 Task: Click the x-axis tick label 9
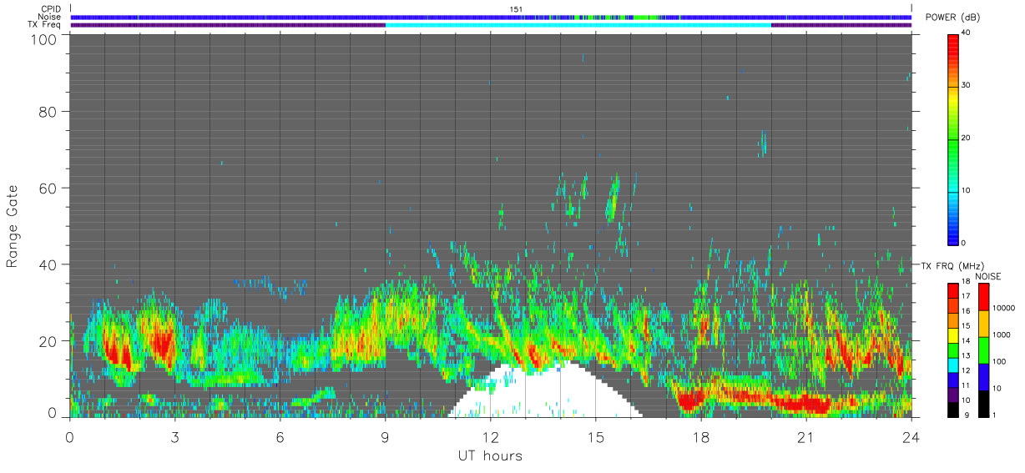pos(385,437)
